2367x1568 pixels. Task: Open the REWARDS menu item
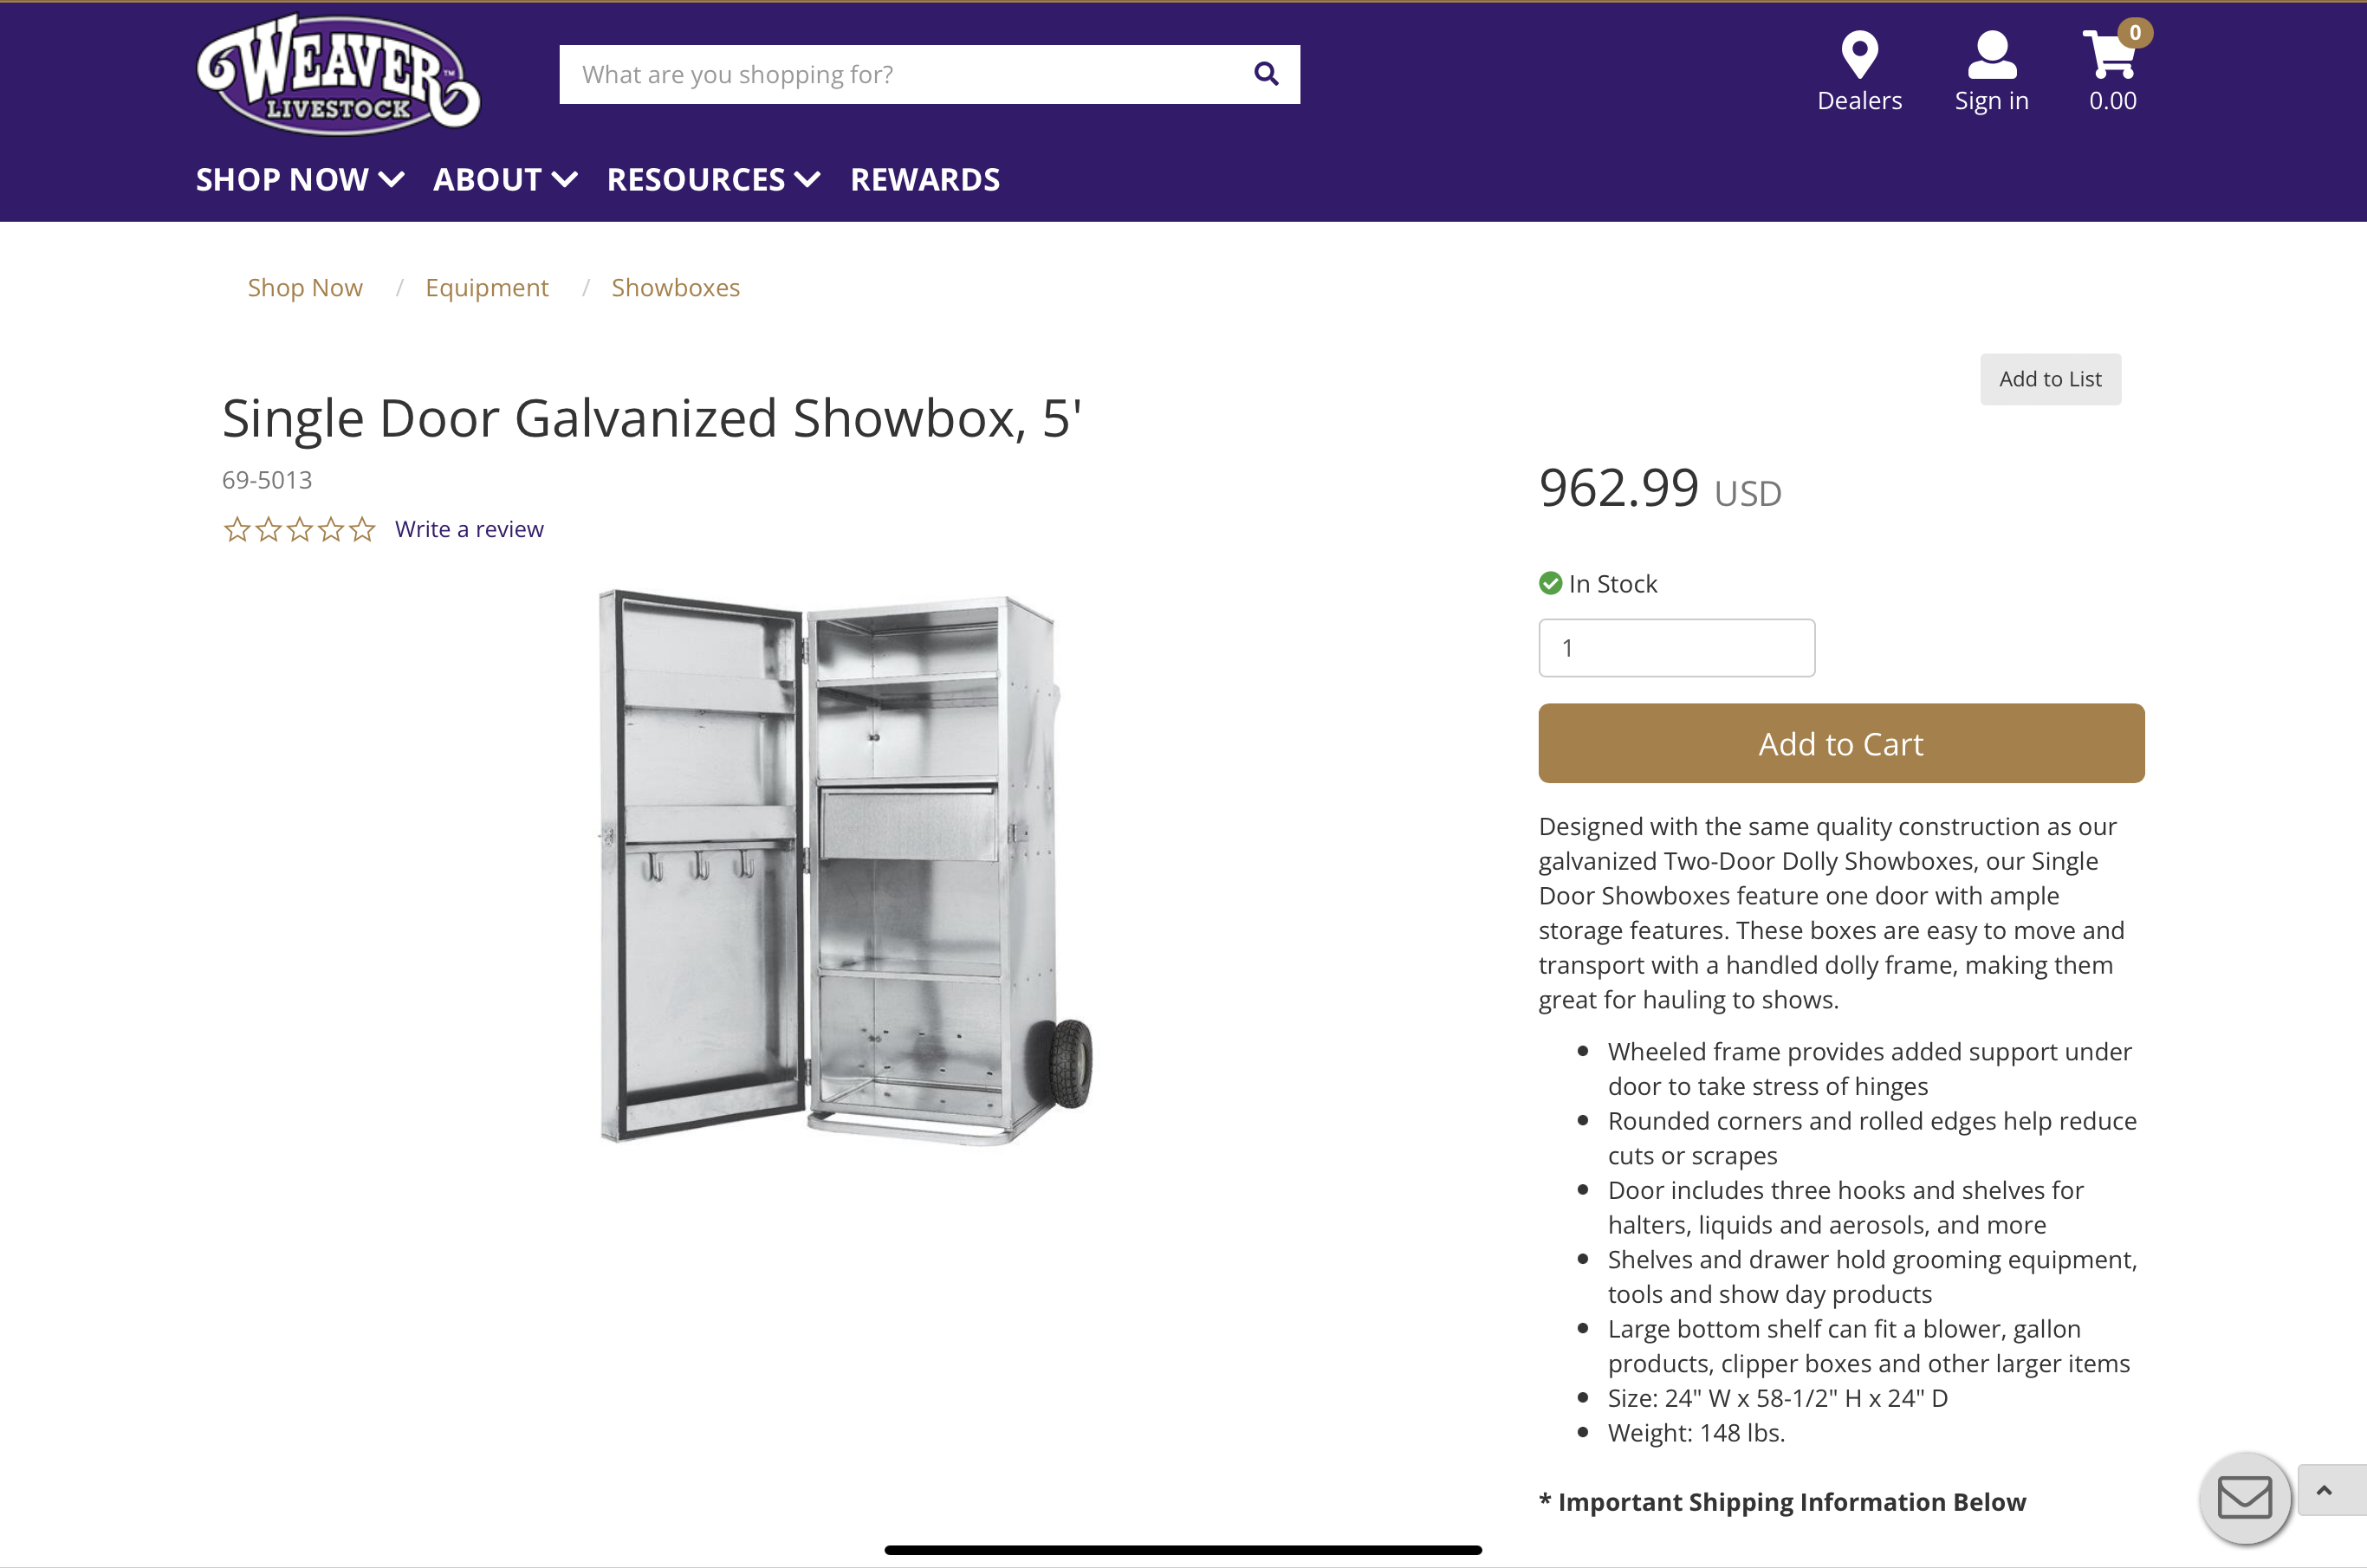(x=925, y=179)
